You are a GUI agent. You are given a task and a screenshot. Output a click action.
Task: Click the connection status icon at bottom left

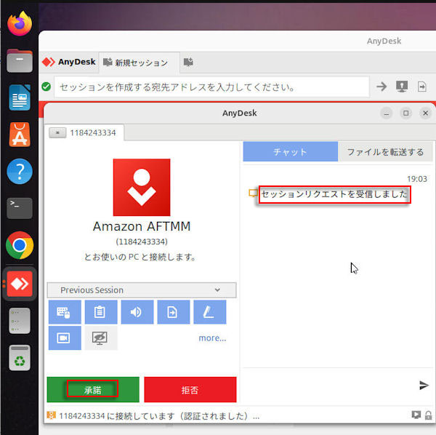pyautogui.click(x=51, y=415)
